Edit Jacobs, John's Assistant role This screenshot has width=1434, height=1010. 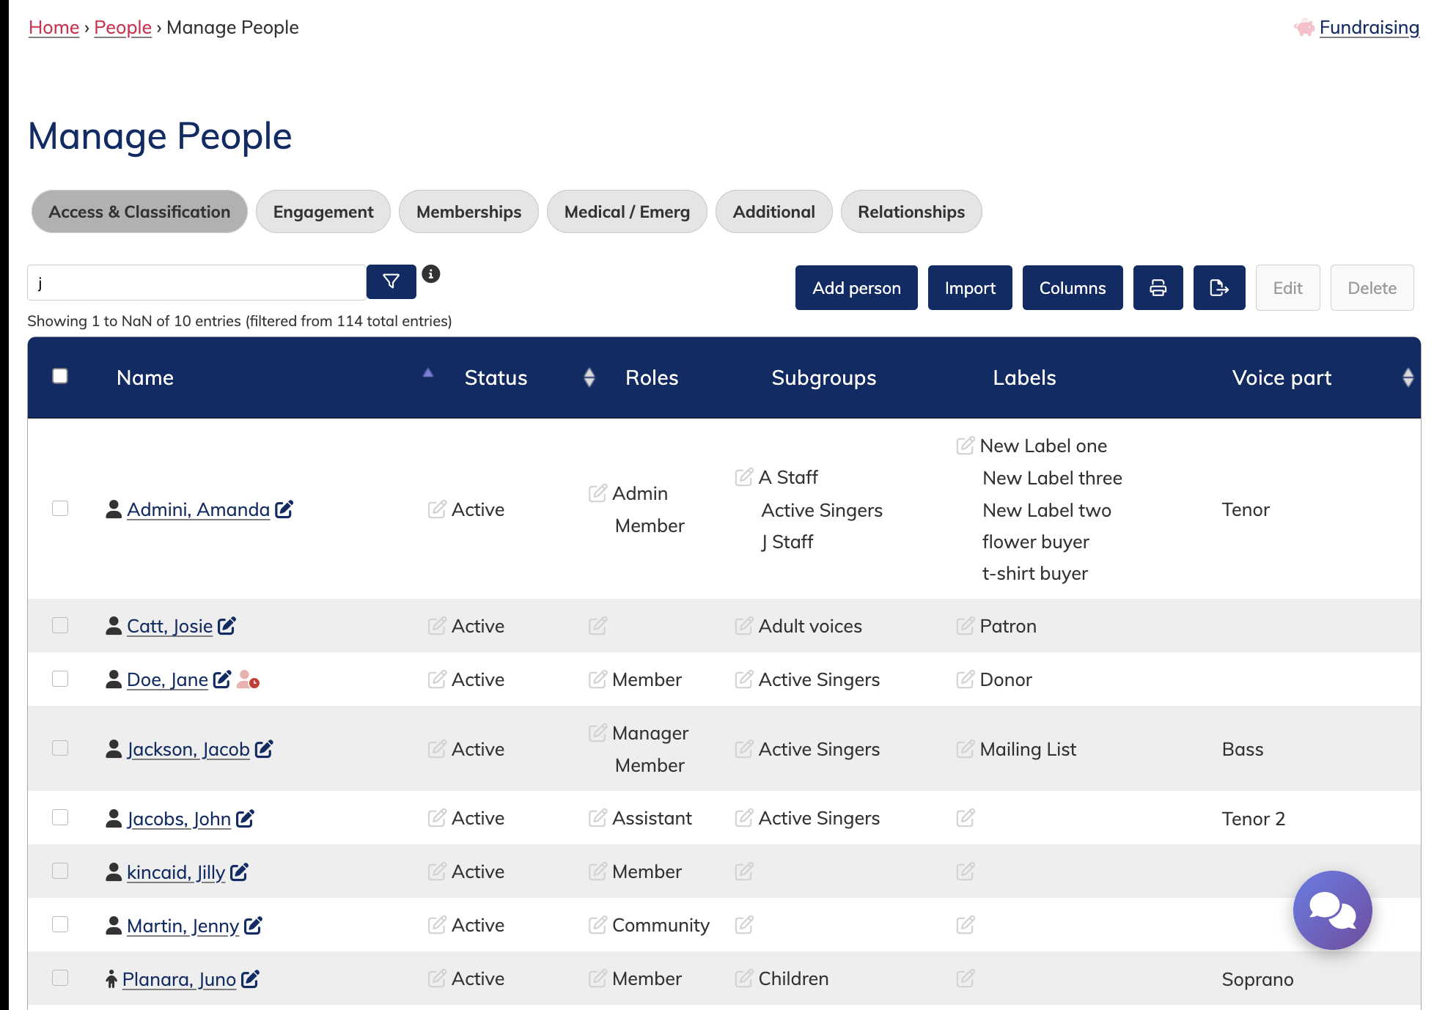(x=597, y=818)
